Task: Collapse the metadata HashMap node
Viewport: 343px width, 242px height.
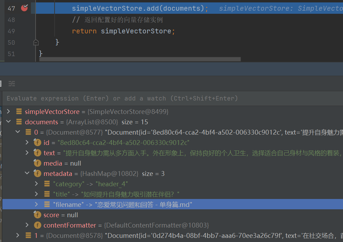Action: pyautogui.click(x=27, y=173)
